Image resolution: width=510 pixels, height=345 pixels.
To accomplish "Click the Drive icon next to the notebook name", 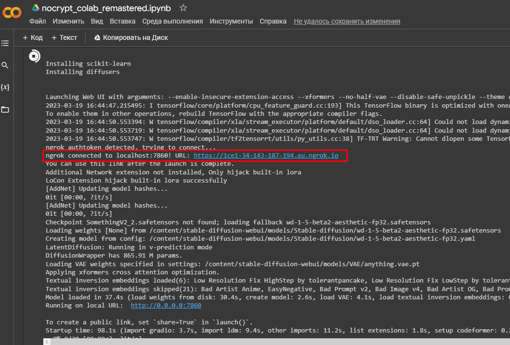I will tap(35, 8).
